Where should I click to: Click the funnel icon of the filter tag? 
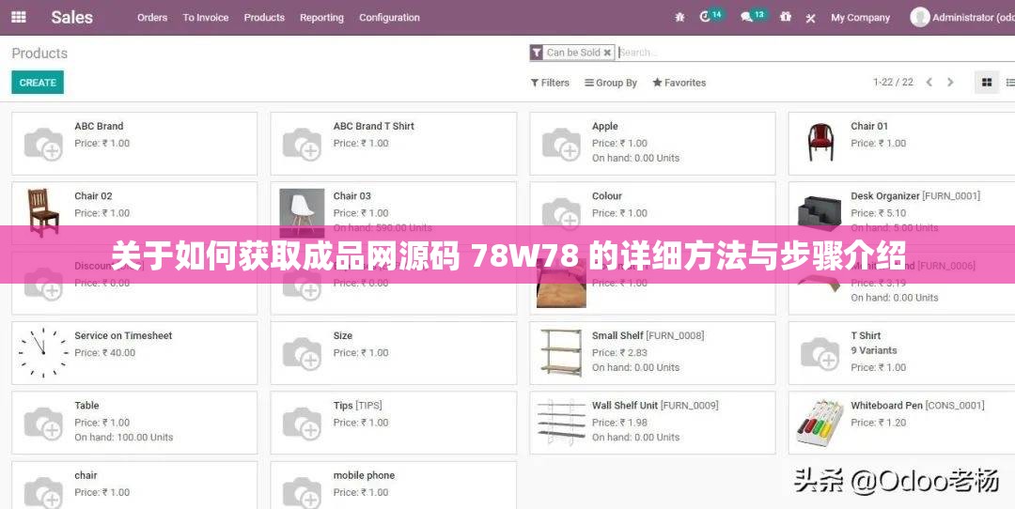(x=537, y=53)
